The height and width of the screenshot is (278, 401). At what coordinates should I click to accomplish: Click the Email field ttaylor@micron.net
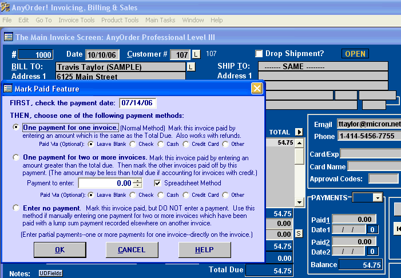coord(369,124)
